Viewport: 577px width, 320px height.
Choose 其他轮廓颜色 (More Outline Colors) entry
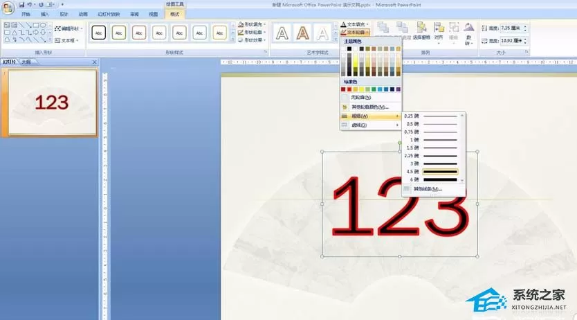coord(371,107)
